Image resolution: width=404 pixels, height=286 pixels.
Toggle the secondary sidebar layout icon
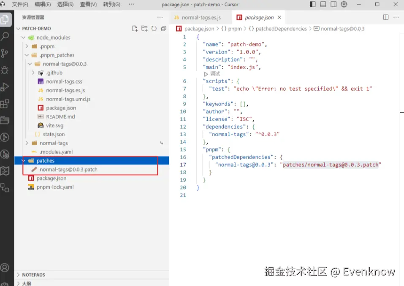[334, 4]
